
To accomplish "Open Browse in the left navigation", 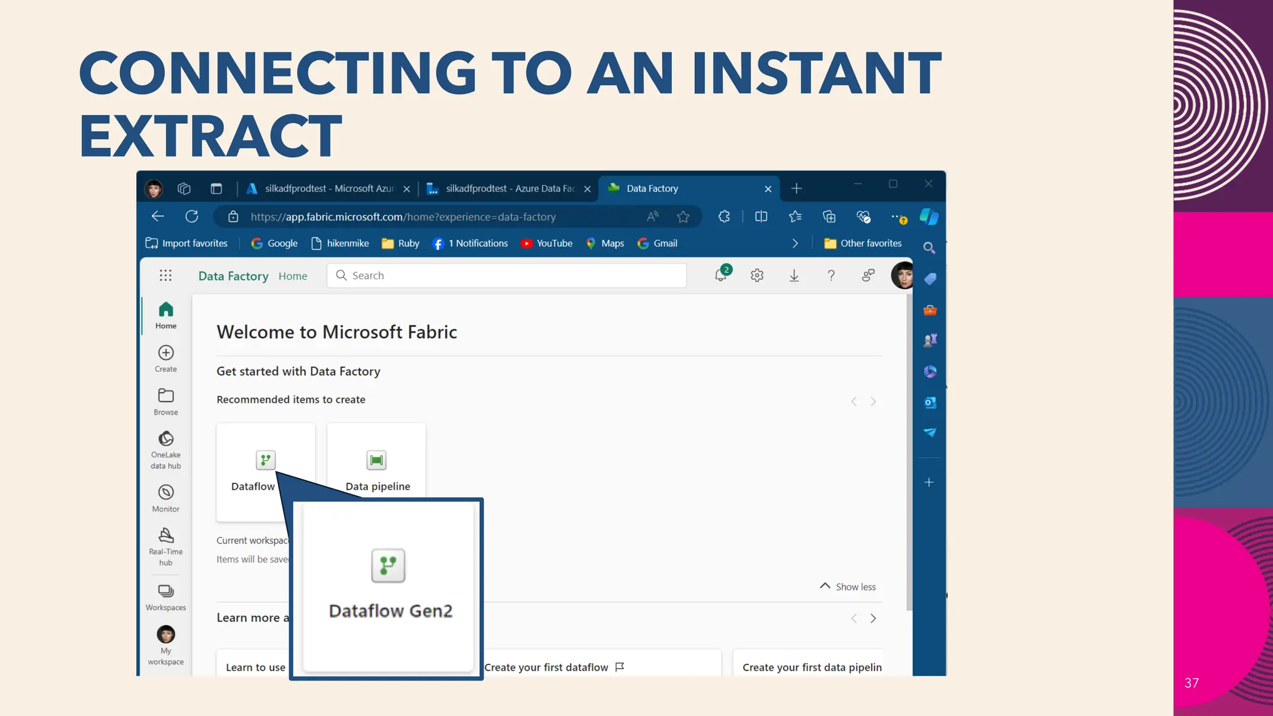I will (166, 402).
